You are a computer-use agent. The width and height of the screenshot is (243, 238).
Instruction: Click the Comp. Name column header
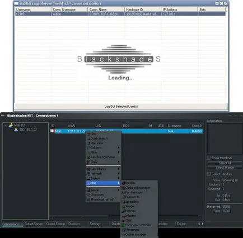tap(106, 9)
